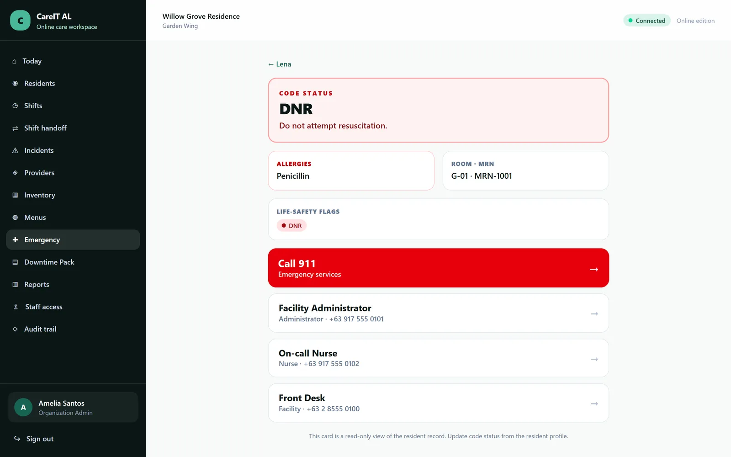Click the DNR code status card

click(x=439, y=110)
